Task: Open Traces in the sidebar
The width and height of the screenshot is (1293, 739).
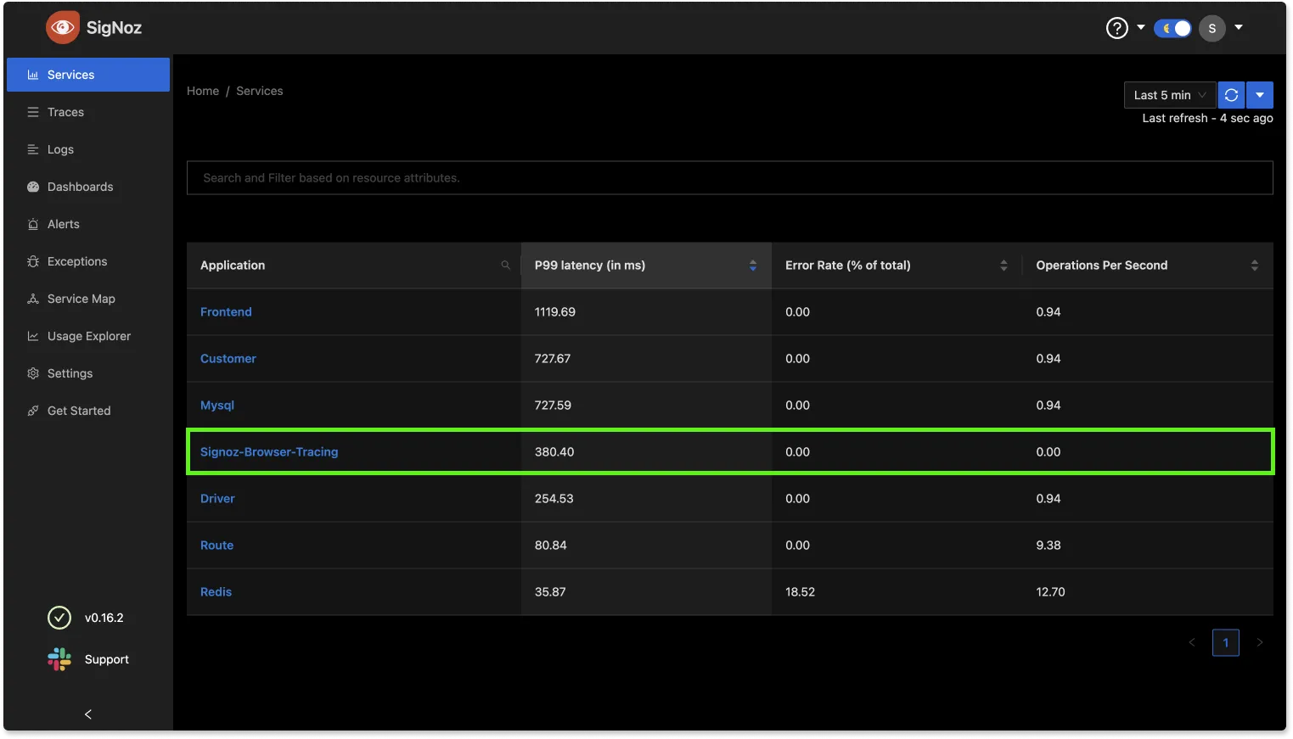Action: pos(65,112)
